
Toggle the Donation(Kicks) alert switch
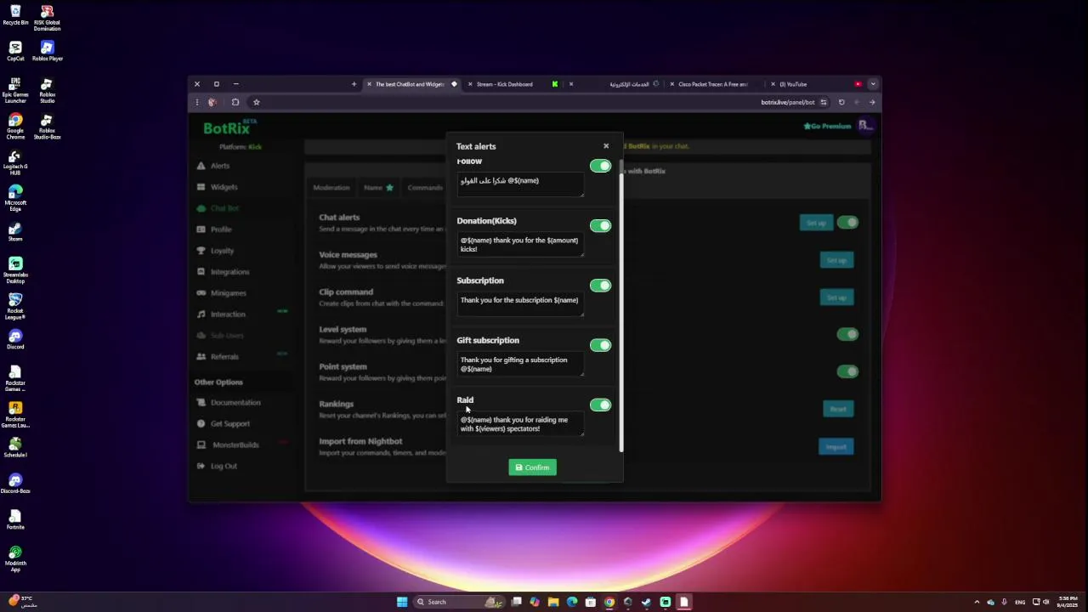(x=600, y=225)
